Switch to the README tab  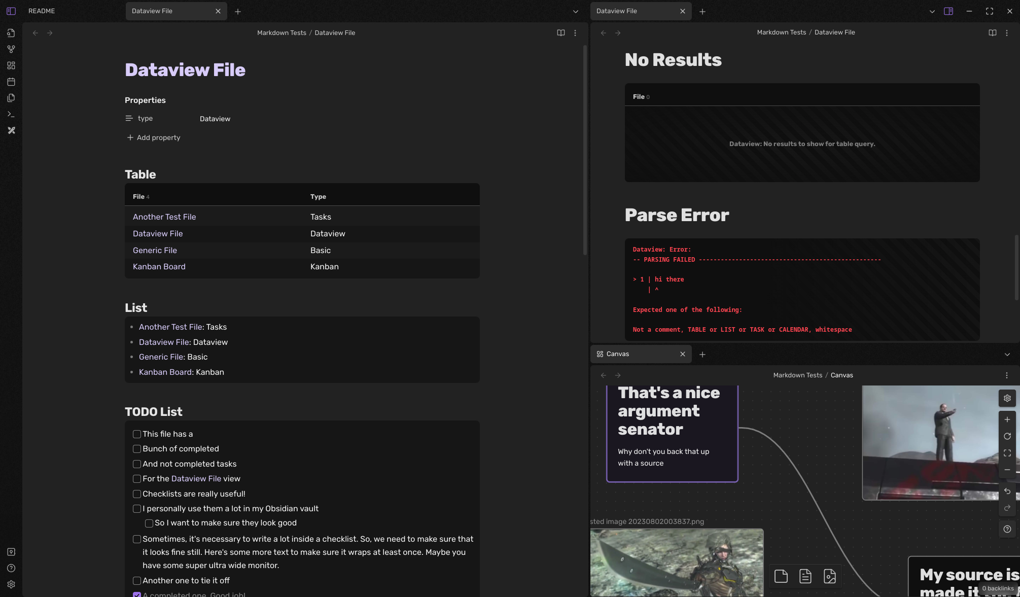point(42,11)
